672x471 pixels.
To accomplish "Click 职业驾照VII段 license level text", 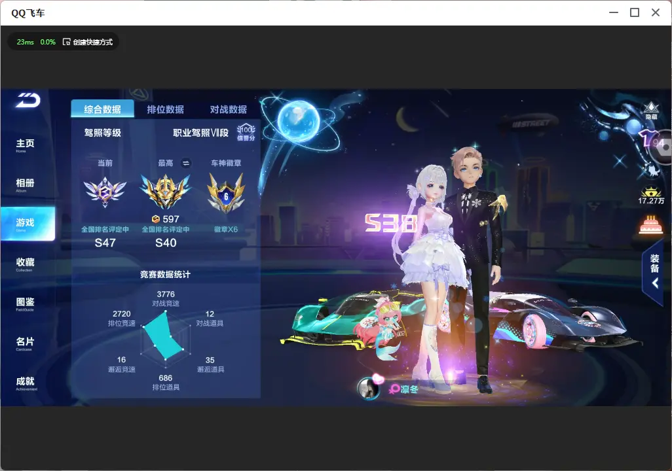I will pos(200,133).
